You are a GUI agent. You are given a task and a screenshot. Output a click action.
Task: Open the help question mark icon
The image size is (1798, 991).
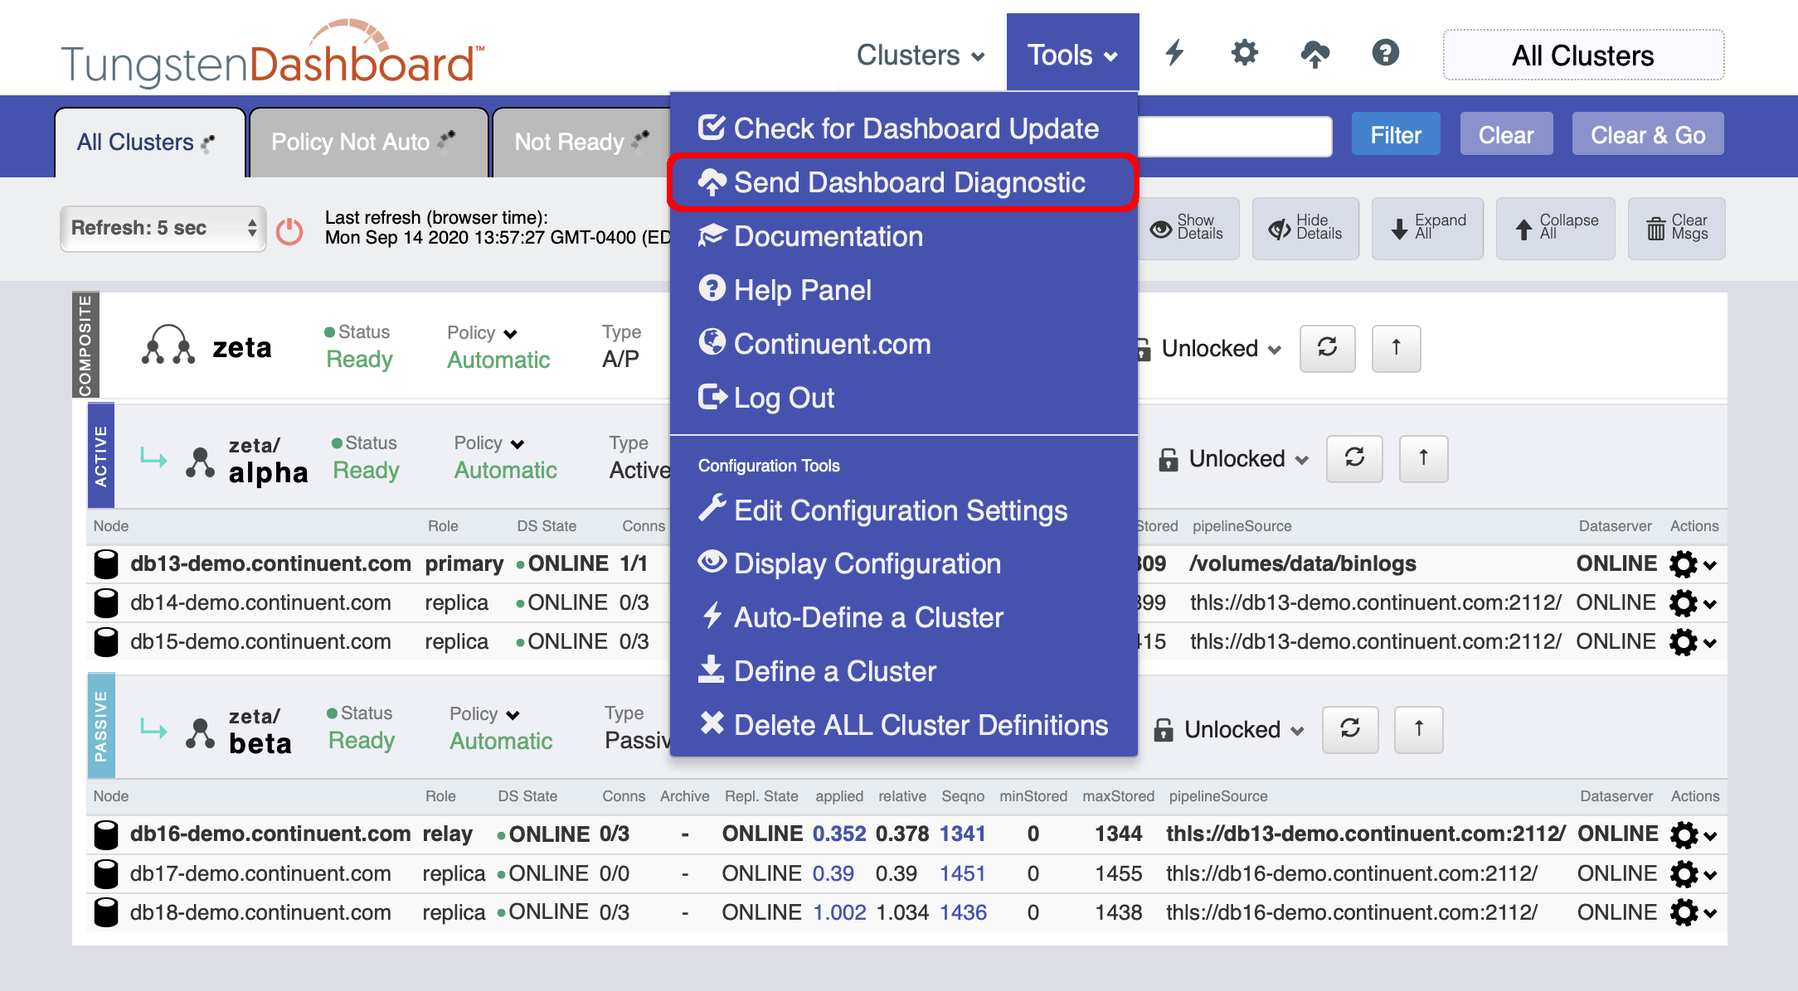[x=1385, y=53]
